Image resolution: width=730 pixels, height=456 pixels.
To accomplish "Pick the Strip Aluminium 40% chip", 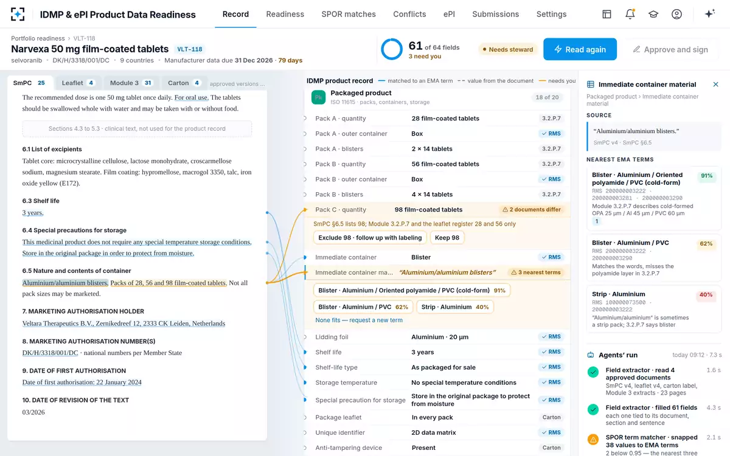I will click(455, 307).
